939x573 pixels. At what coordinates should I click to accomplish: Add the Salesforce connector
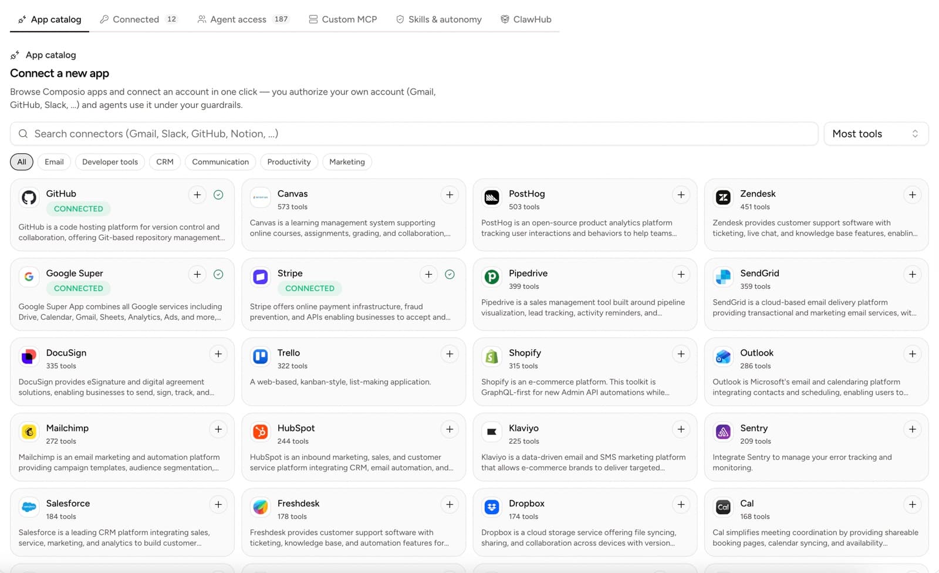(x=218, y=504)
